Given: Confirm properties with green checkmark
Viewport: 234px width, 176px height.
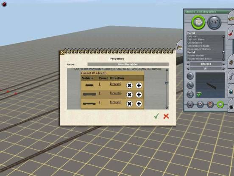Looking at the screenshot, I should point(156,116).
